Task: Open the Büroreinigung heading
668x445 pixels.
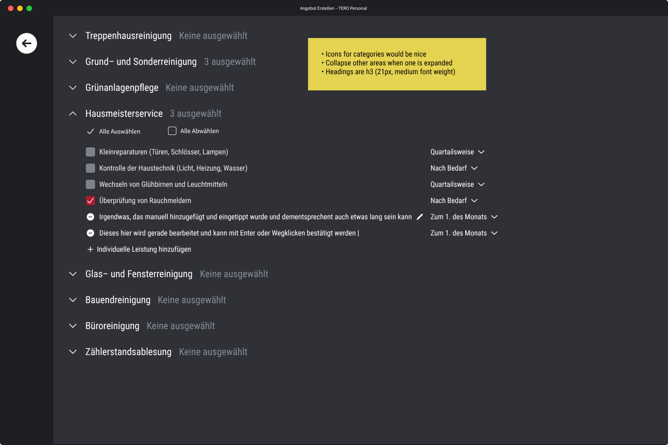Action: pyautogui.click(x=112, y=326)
